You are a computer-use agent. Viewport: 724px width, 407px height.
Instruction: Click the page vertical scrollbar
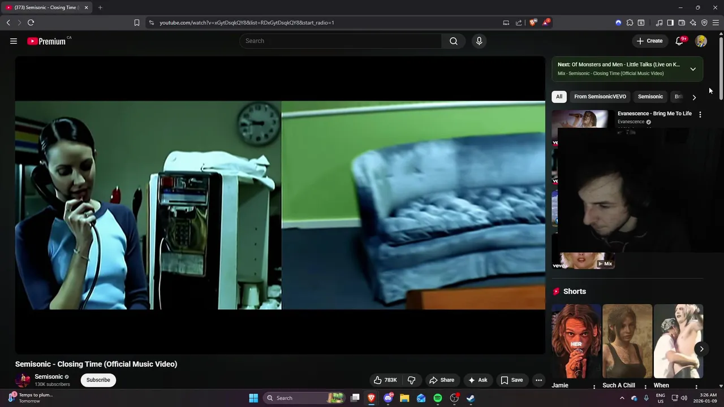tap(721, 68)
